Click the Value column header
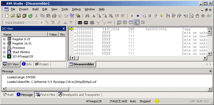Screen dimensions: 214x105 pos(53,35)
